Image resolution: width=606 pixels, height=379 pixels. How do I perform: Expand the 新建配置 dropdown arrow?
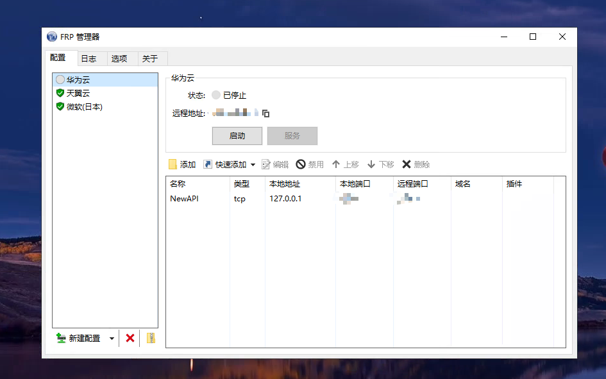coord(112,339)
